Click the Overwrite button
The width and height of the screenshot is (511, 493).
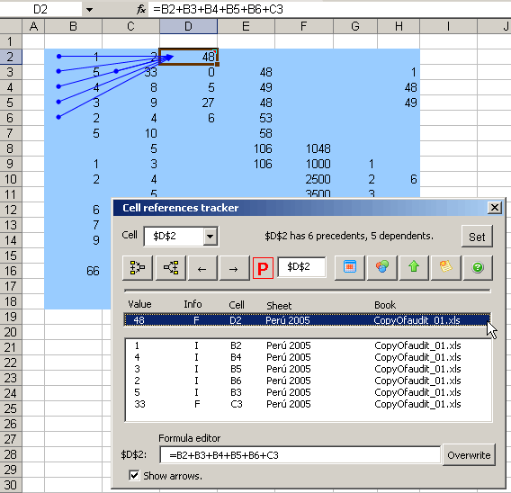tap(469, 455)
